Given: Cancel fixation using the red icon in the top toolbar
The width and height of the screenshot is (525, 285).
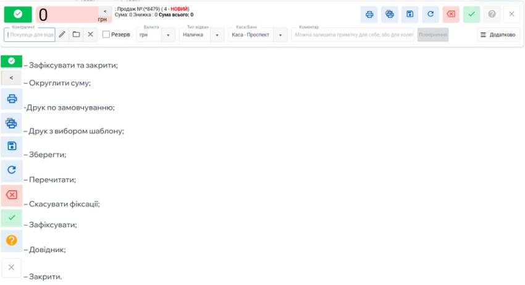Looking at the screenshot, I should pos(451,14).
